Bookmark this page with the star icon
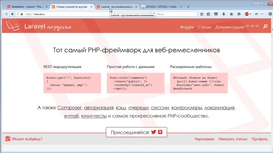The height and width of the screenshot is (153, 273). [x=202, y=14]
